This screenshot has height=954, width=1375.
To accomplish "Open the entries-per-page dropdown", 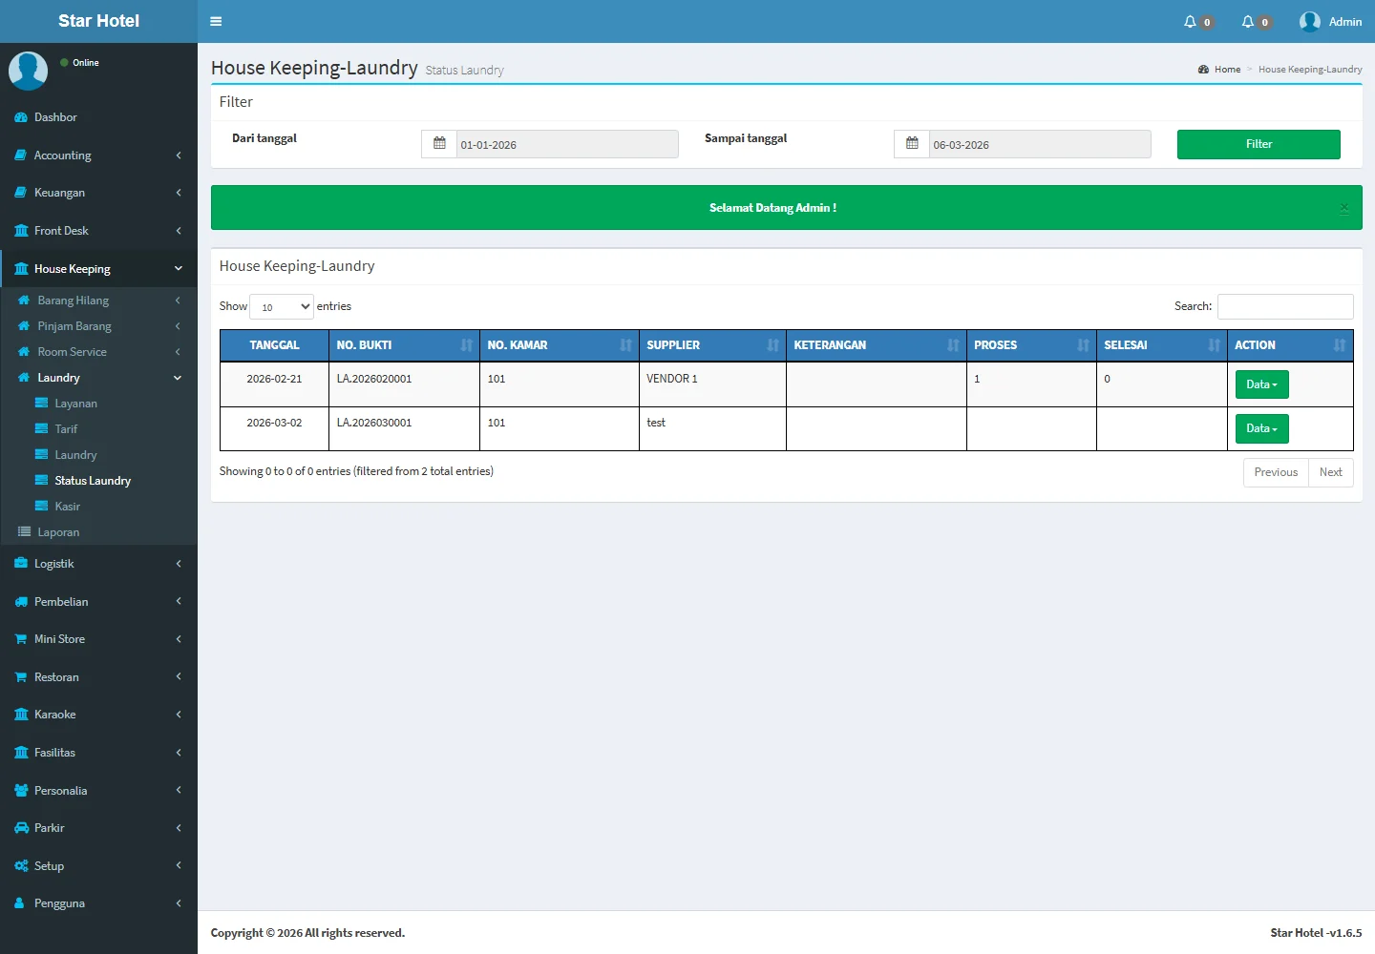I will coord(282,306).
